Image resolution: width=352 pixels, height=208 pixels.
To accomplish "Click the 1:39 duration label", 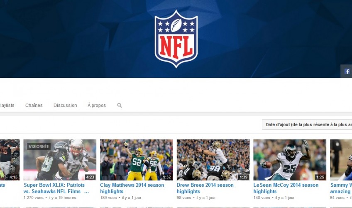I will (244, 177).
